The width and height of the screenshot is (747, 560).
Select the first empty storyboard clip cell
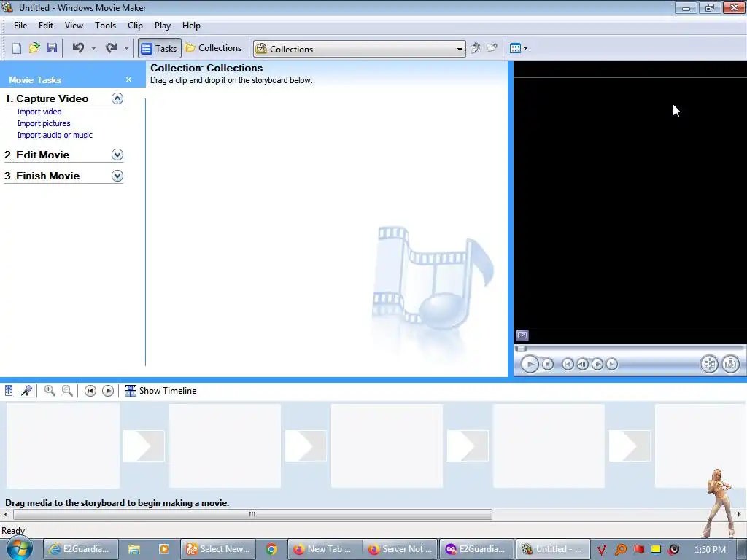[63, 446]
